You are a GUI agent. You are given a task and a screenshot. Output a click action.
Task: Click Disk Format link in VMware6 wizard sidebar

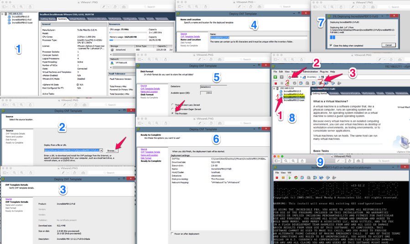(146, 158)
